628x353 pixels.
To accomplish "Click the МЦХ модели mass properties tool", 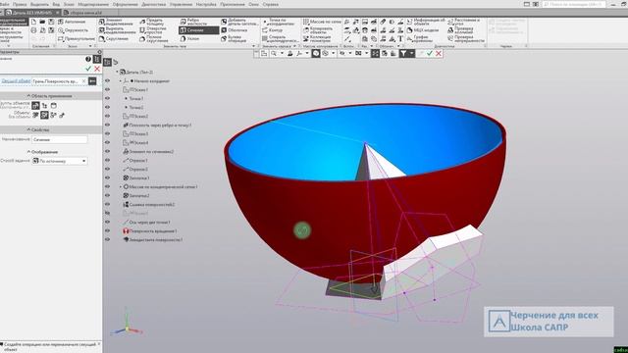I will click(x=423, y=30).
